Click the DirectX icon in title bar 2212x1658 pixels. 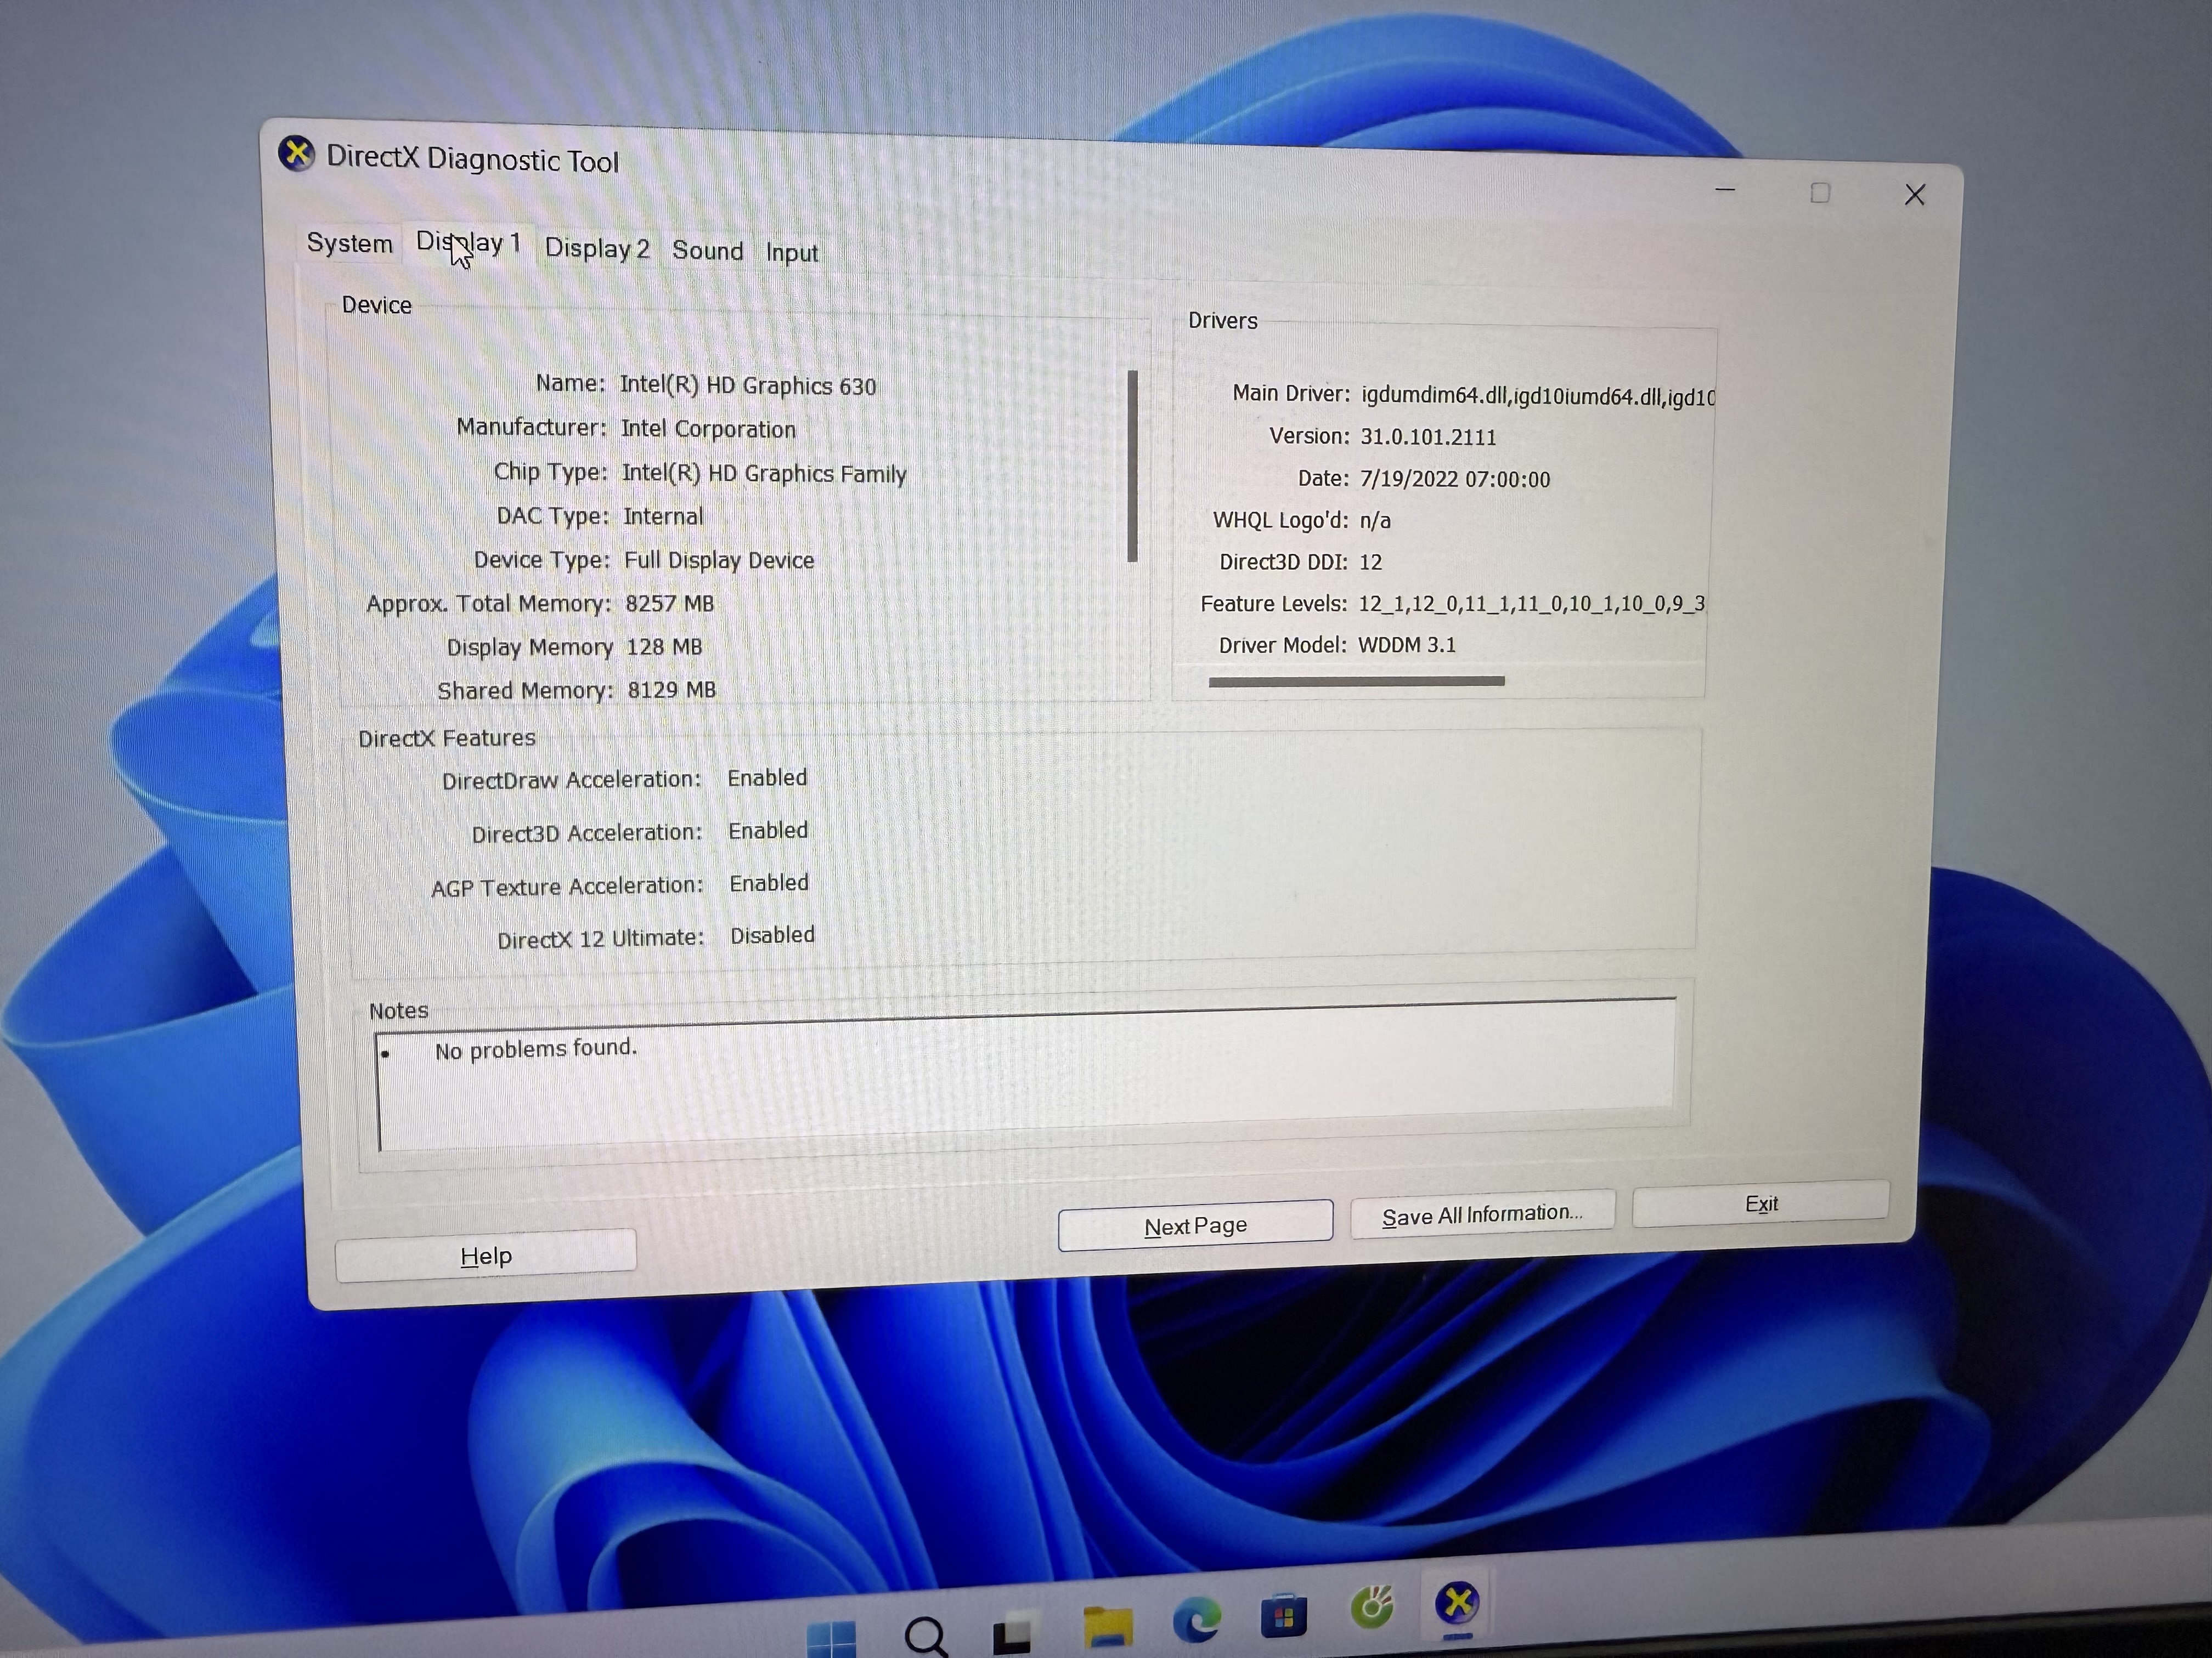coord(296,153)
